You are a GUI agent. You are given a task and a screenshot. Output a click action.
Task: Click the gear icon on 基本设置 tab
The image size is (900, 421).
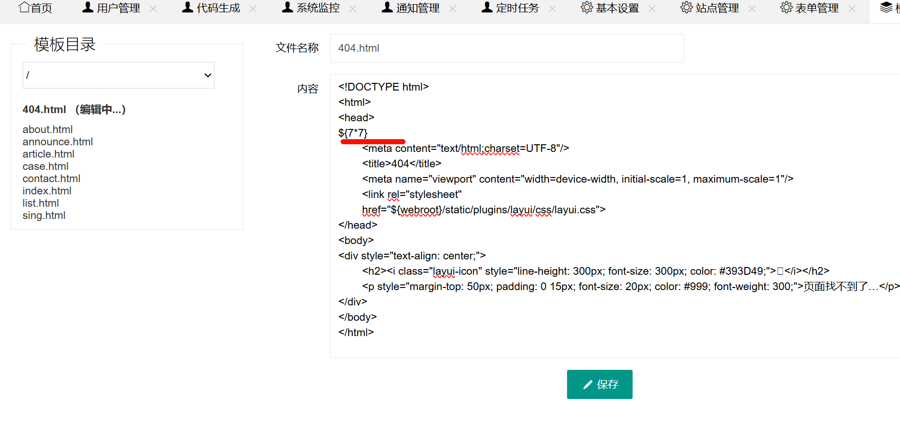587,8
